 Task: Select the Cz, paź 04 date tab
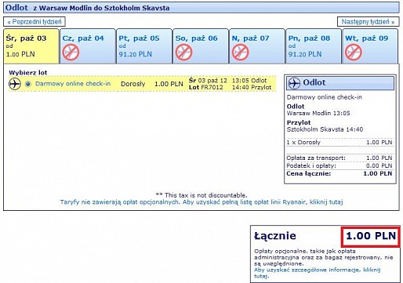point(88,46)
